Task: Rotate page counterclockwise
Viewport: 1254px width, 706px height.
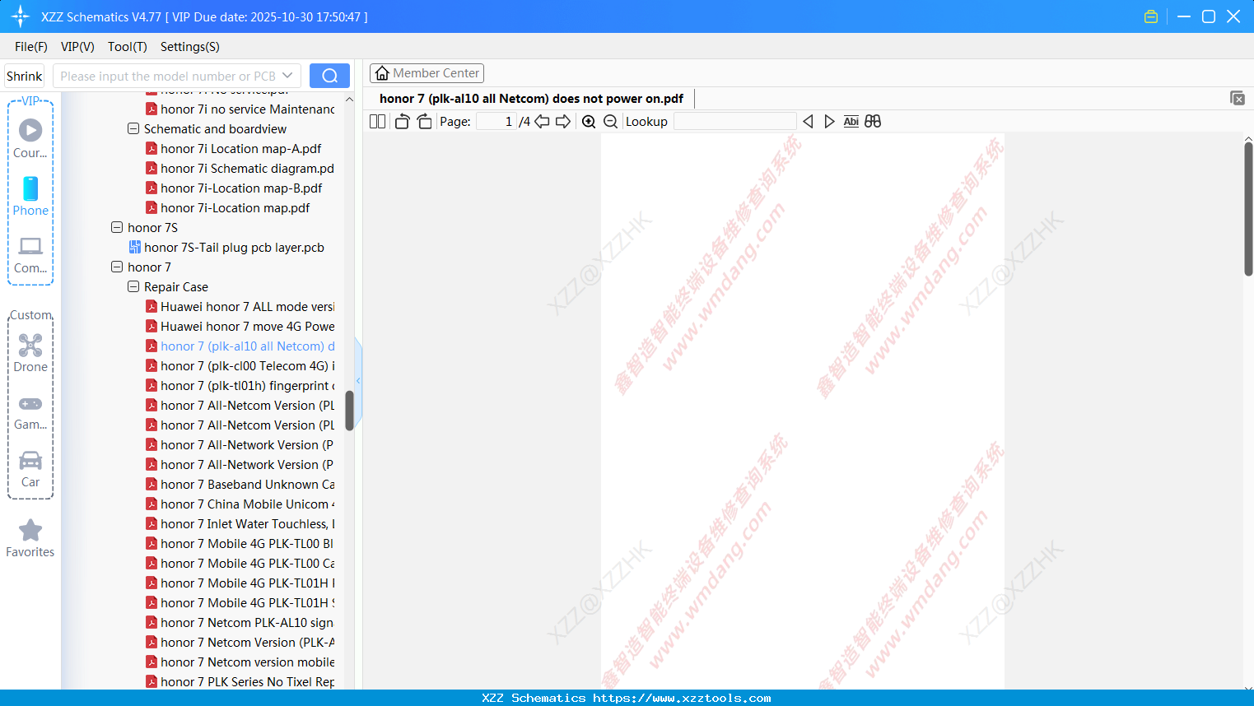Action: (402, 121)
